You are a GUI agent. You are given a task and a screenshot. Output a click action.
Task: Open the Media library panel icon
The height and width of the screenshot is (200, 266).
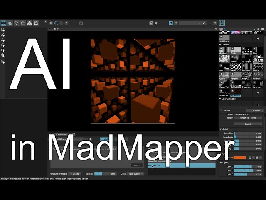point(222,23)
